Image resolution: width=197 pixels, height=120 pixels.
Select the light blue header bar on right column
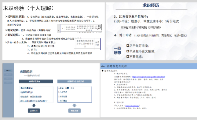point(75,81)
